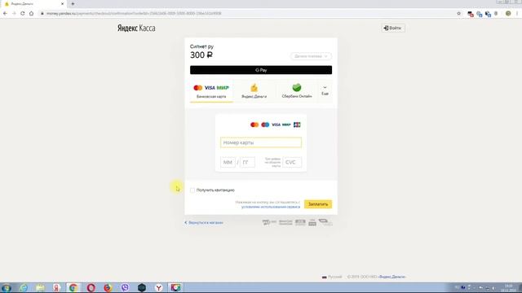Viewport: 522px width, 293px height.
Task: Open the Chrome three-dot menu
Action: coord(517,13)
